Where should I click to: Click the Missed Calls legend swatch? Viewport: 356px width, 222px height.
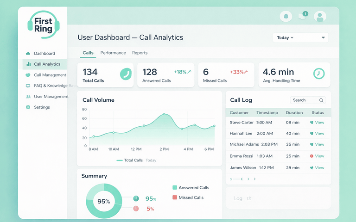click(x=175, y=197)
